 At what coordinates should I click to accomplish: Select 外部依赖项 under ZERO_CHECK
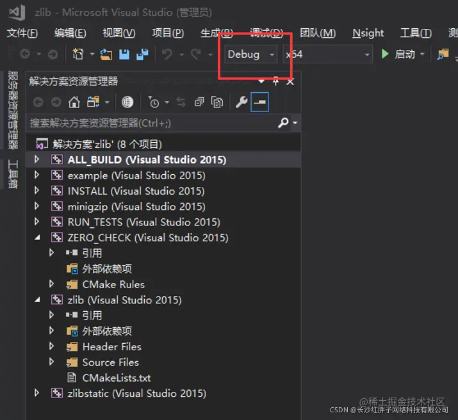(x=107, y=269)
